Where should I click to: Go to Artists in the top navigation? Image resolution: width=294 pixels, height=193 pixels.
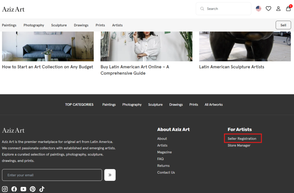pos(117,25)
